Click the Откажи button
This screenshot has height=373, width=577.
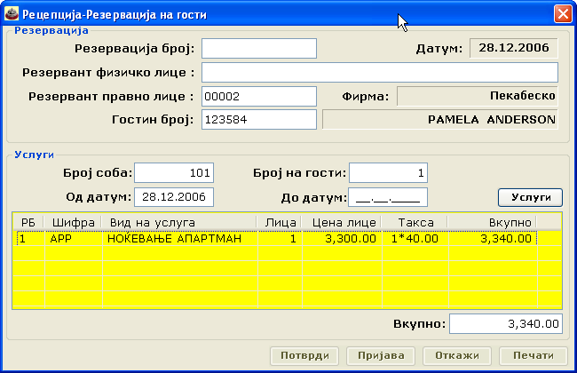pos(456,356)
